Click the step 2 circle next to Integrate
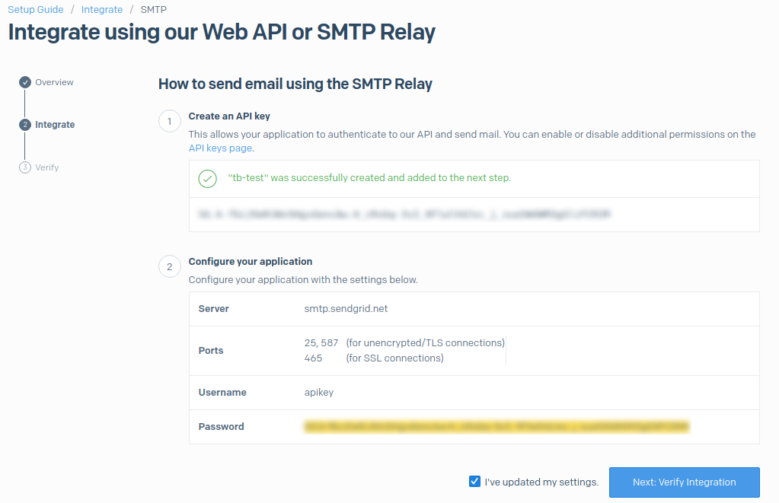The image size is (779, 503). pos(27,125)
